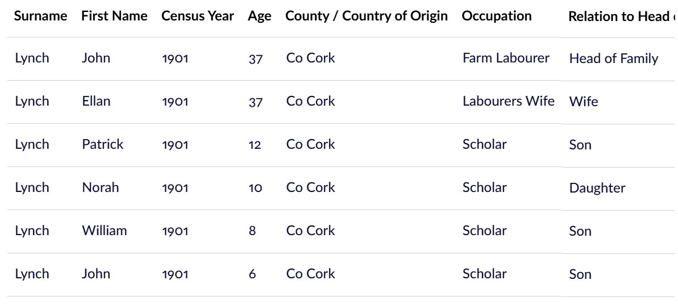678x305 pixels.
Task: Select the Norah Lynch entry
Action: point(341,189)
